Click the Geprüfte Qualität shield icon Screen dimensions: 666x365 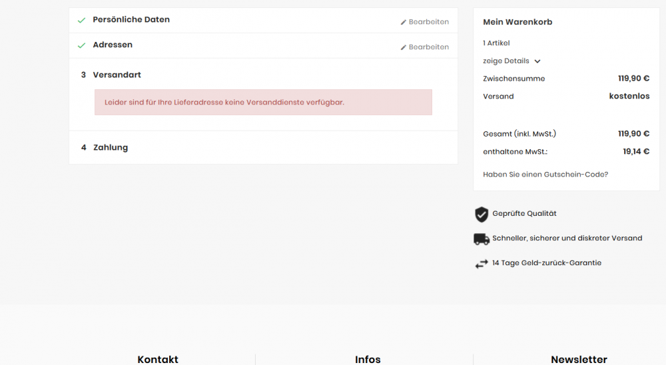point(482,214)
